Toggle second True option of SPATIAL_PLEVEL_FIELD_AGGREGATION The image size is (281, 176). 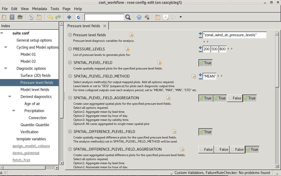coord(220,98)
